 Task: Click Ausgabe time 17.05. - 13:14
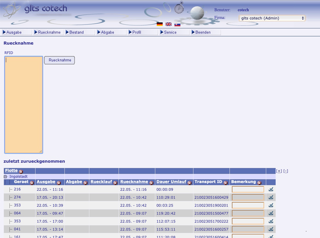pyautogui.click(x=50, y=229)
